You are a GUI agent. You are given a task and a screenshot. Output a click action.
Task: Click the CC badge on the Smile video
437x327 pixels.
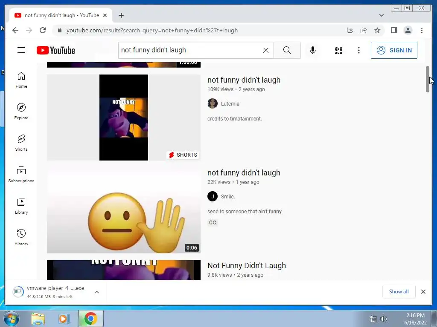tap(213, 222)
